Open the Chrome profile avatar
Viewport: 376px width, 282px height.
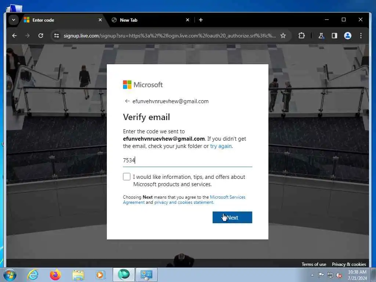(x=348, y=36)
